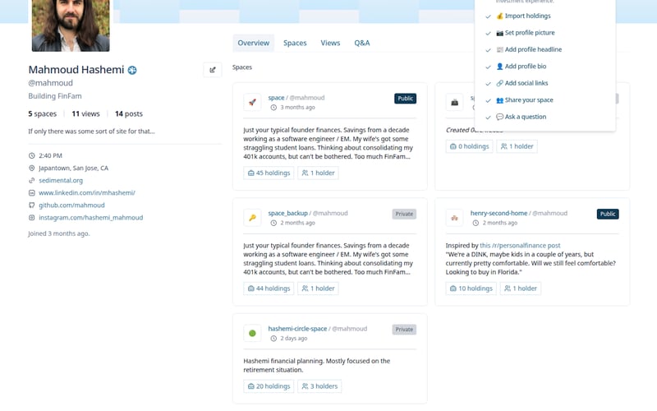Screen dimensions: 657x411
Task: Click the 'Joined 3 months ago.' text
Action: tap(59, 233)
